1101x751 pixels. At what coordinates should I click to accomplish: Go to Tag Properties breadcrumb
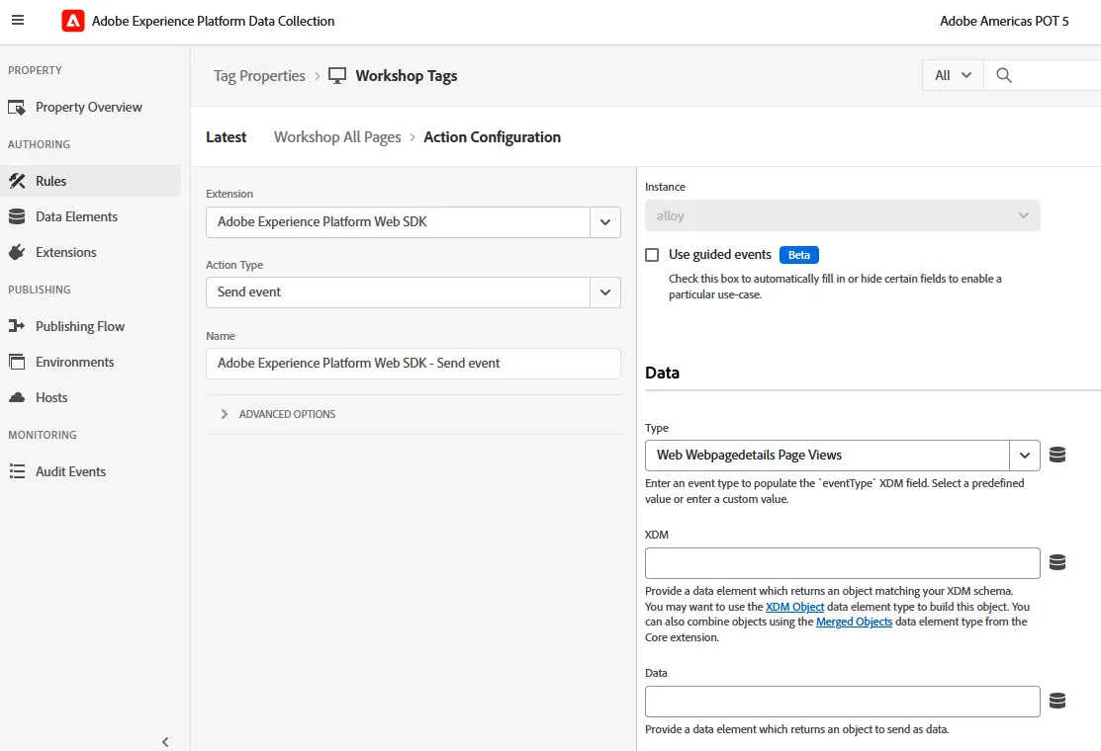[x=259, y=76]
